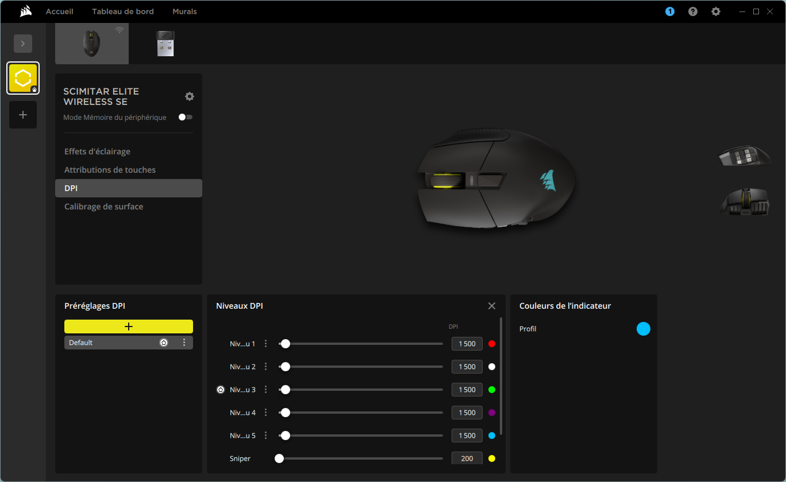The image size is (786, 482).
Task: Change the red Niveau 1 indicator color
Action: coord(492,344)
